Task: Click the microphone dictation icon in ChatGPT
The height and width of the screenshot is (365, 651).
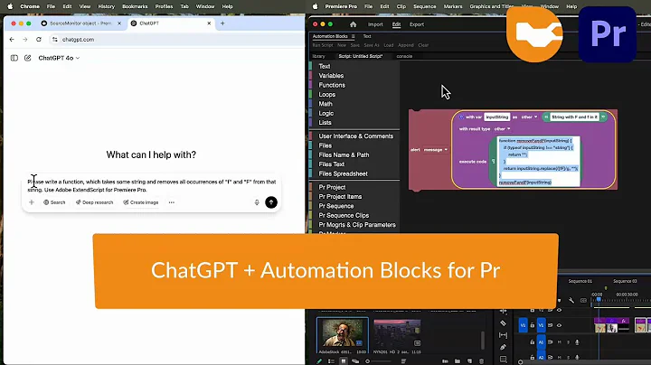Action: tap(257, 202)
